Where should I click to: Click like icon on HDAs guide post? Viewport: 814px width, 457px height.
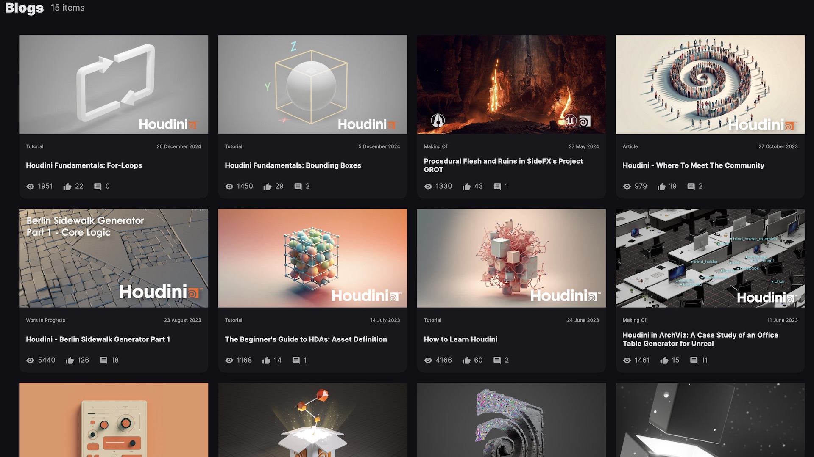[x=266, y=360]
